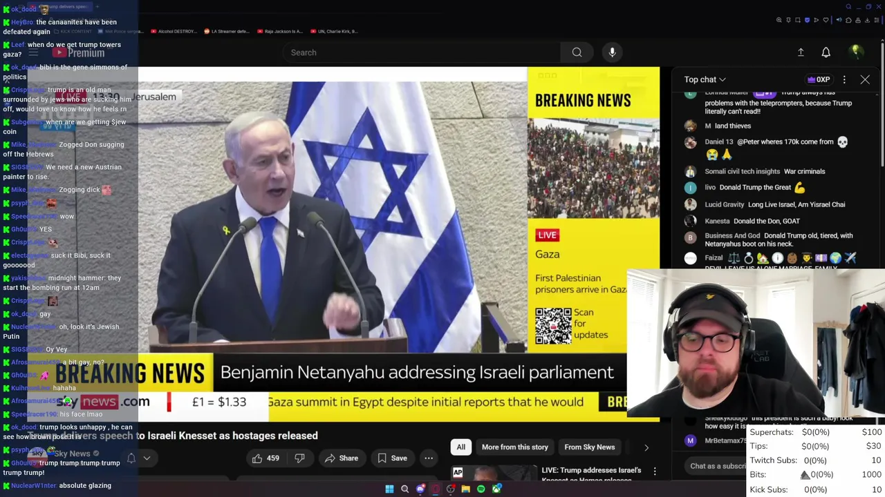Select From Sky News chip
The image size is (885, 497).
[589, 447]
